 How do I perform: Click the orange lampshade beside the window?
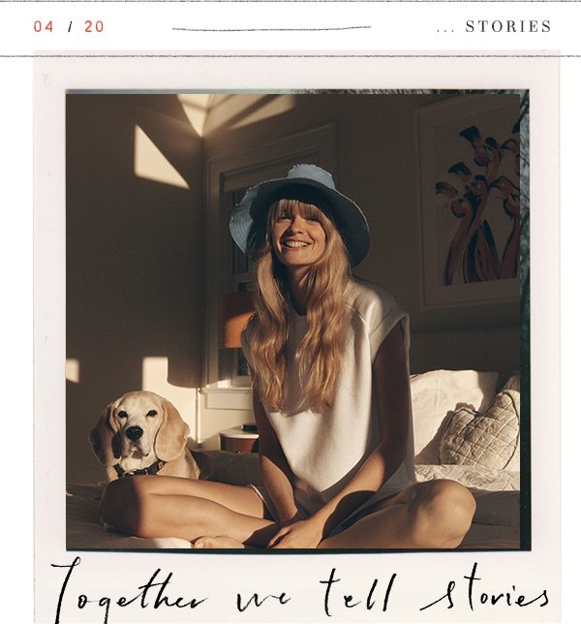[x=235, y=321]
